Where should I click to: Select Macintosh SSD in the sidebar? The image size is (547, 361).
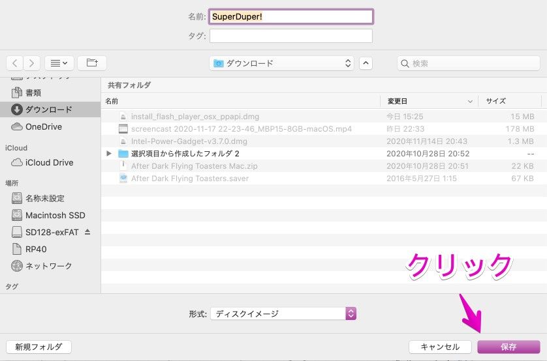(x=50, y=215)
